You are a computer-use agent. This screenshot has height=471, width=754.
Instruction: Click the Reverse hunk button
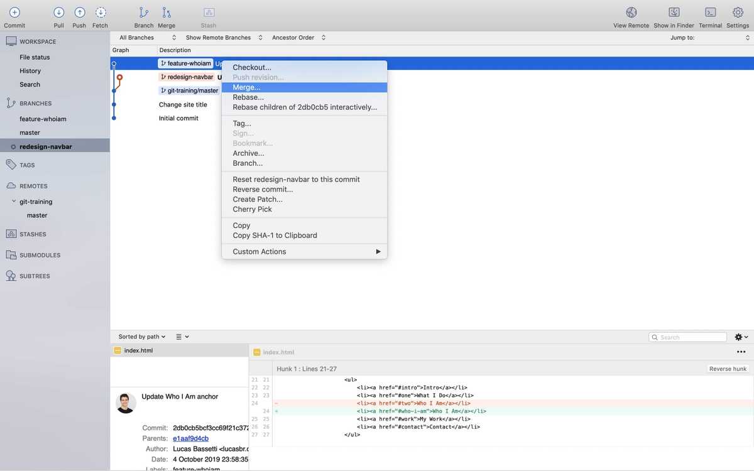(x=727, y=369)
